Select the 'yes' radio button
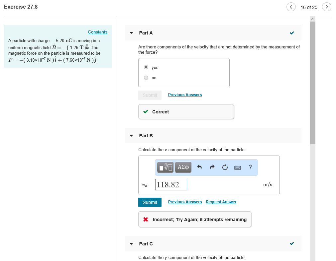 click(146, 67)
